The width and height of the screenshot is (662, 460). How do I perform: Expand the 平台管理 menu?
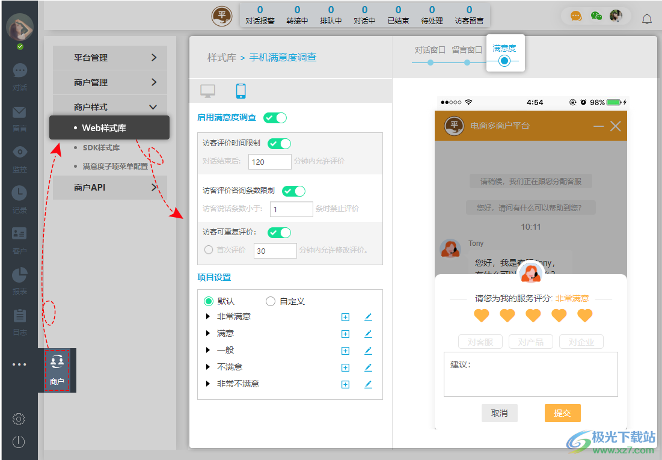pyautogui.click(x=109, y=58)
